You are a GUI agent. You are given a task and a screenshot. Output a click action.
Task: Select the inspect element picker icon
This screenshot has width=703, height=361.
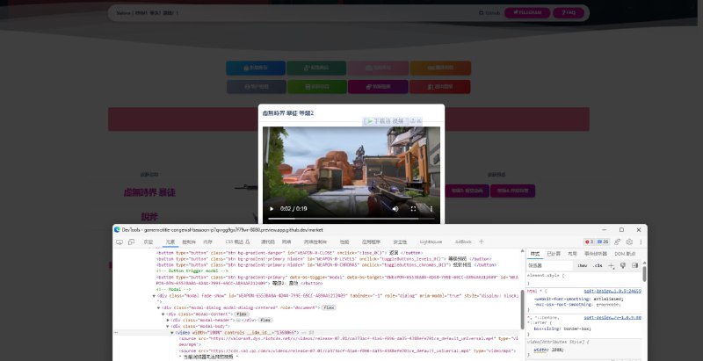pyautogui.click(x=120, y=242)
